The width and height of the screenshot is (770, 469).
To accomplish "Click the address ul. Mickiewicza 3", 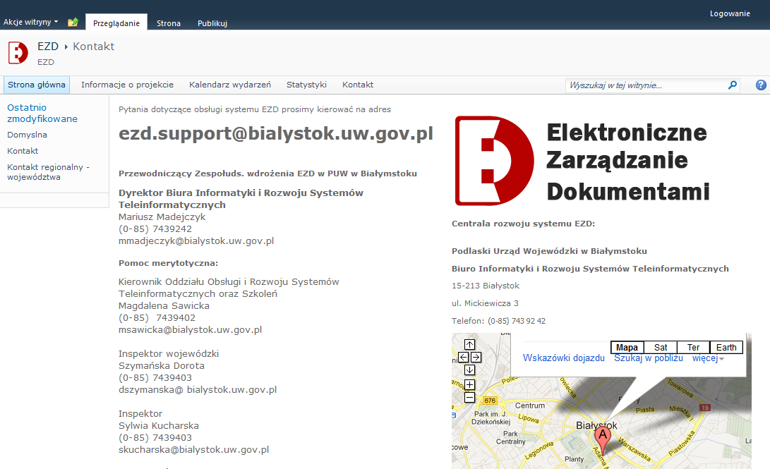I will (485, 303).
